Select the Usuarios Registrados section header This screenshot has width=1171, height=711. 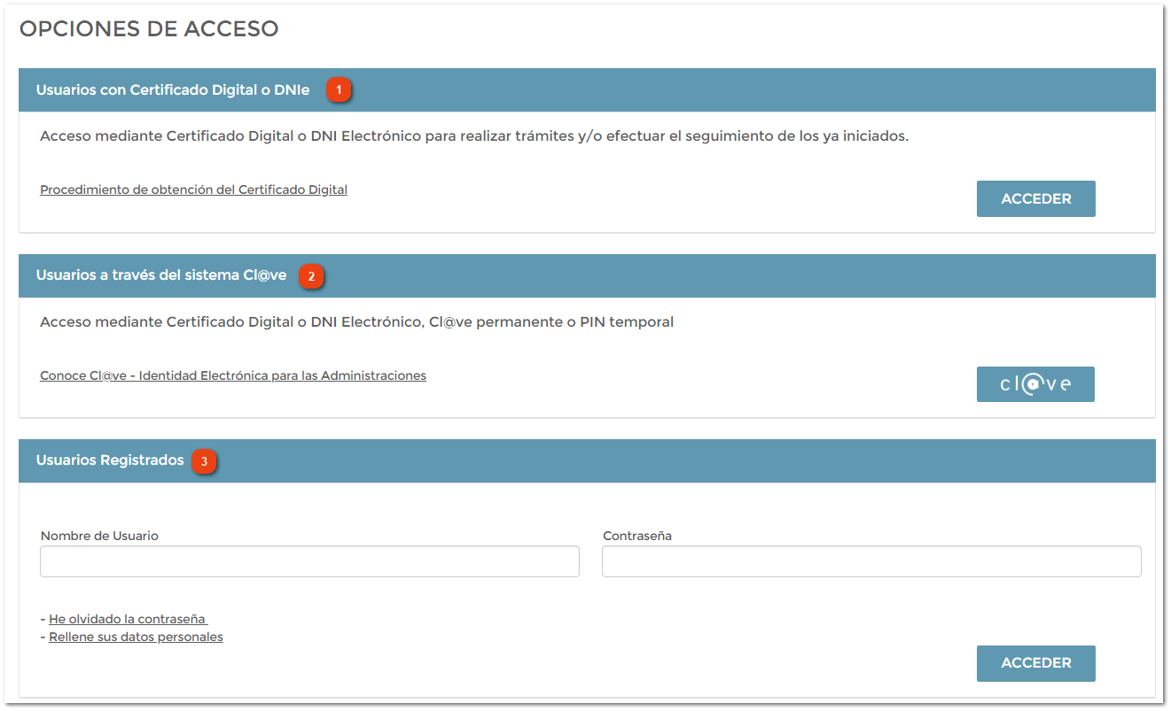click(109, 460)
